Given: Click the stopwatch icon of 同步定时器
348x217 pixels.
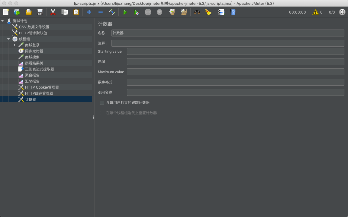Looking at the screenshot, I should [21, 51].
